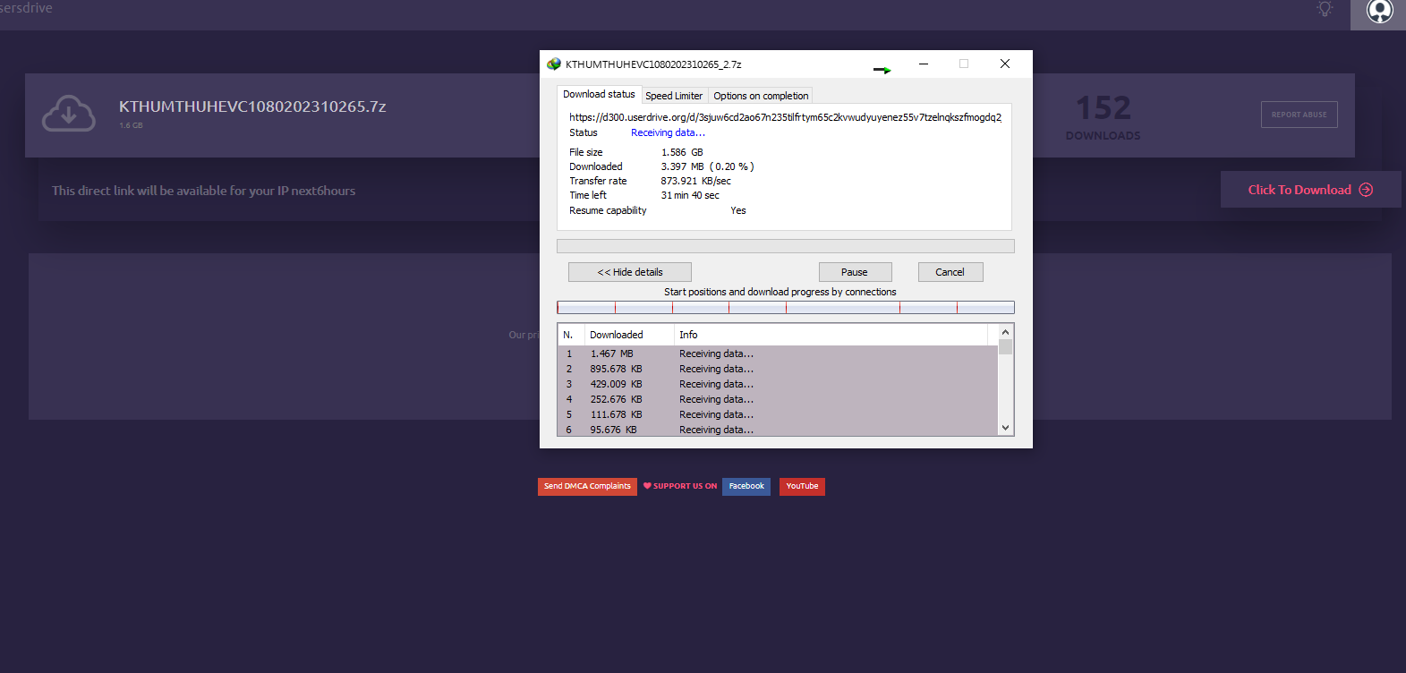Minimize the IDM download window
The width and height of the screenshot is (1406, 673).
(923, 64)
